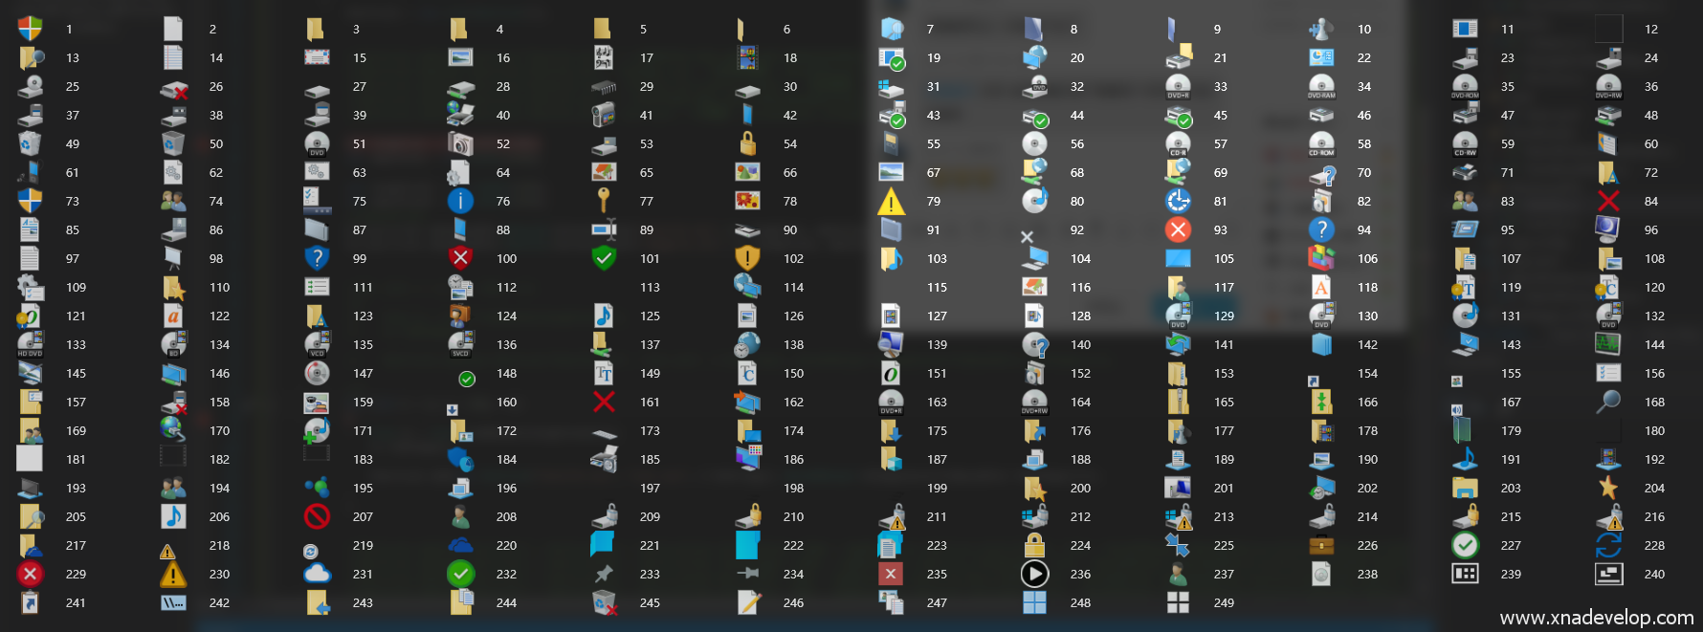
Task: Click the red shield X icon 100
Action: pyautogui.click(x=460, y=258)
